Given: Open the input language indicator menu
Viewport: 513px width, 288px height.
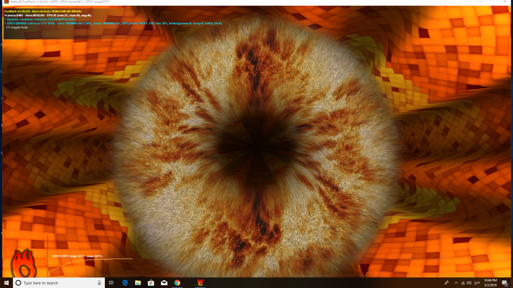Looking at the screenshot, I should coord(477,282).
